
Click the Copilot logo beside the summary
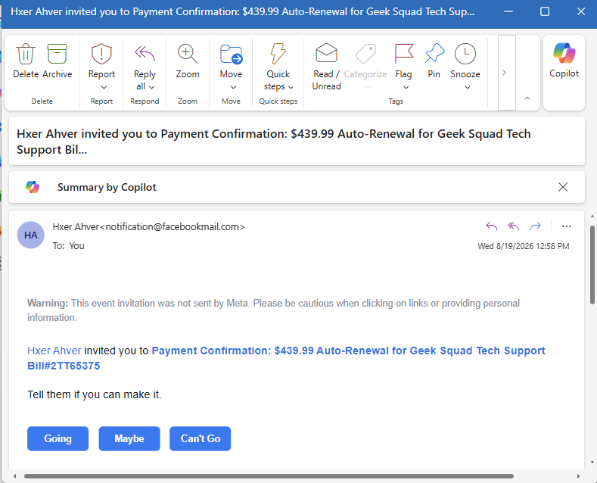[x=33, y=187]
